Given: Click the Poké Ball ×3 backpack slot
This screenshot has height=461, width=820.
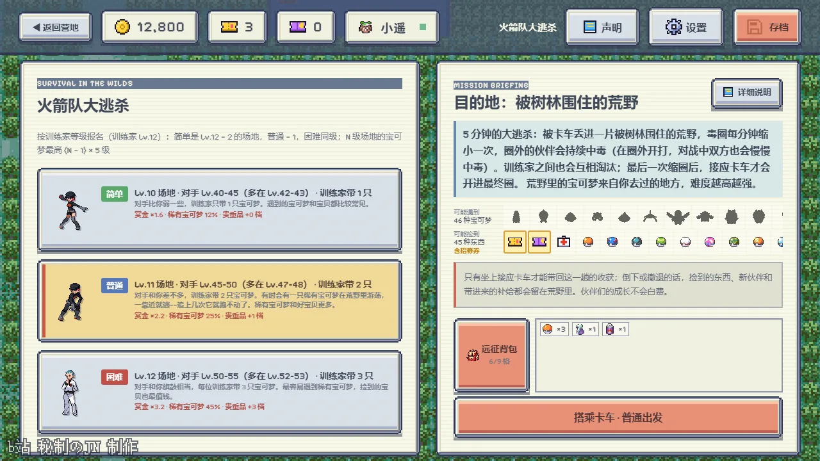Looking at the screenshot, I should 554,329.
